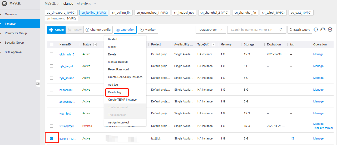Screen dimensions: 337x145
Task: Switch to cn_shanghai_2 (VPC) region tab
Action: [214, 13]
